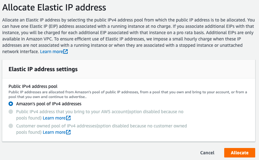This screenshot has height=160, width=259.
Task: Click external icon beside customer owned Learn more
Action: (x=68, y=132)
